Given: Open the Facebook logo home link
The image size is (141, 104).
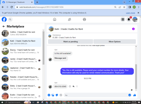Looking at the screenshot, I should (x=4, y=19).
